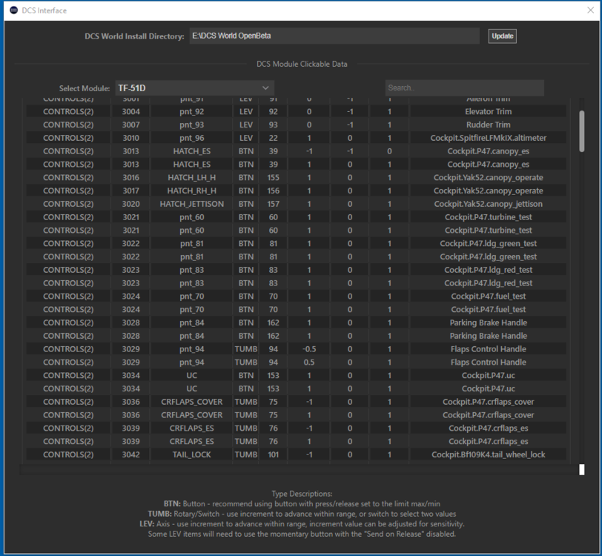Screen dimensions: 602x556
Task: Click the 3017 command ID cell
Action: (x=131, y=191)
